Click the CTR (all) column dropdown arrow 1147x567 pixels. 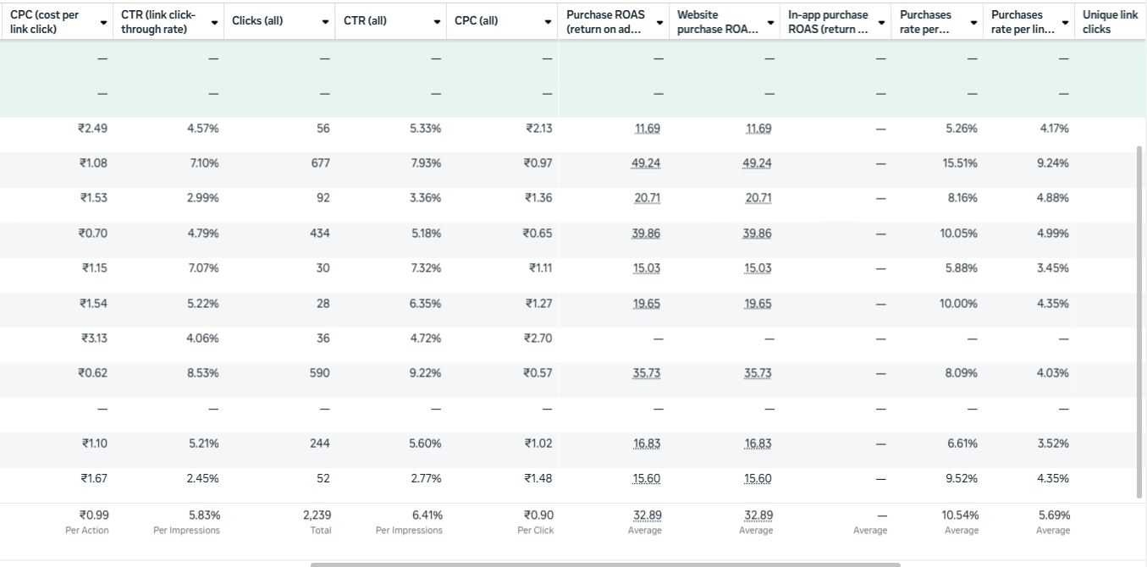coord(437,22)
